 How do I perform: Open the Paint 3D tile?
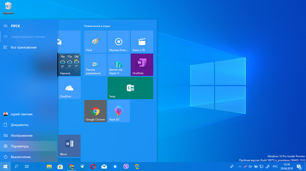118,111
